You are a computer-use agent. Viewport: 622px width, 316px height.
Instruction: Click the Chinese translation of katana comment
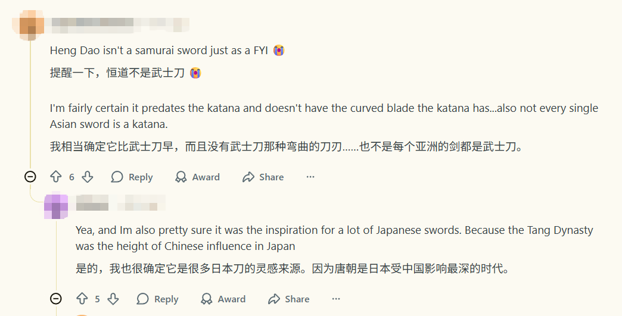coord(286,146)
